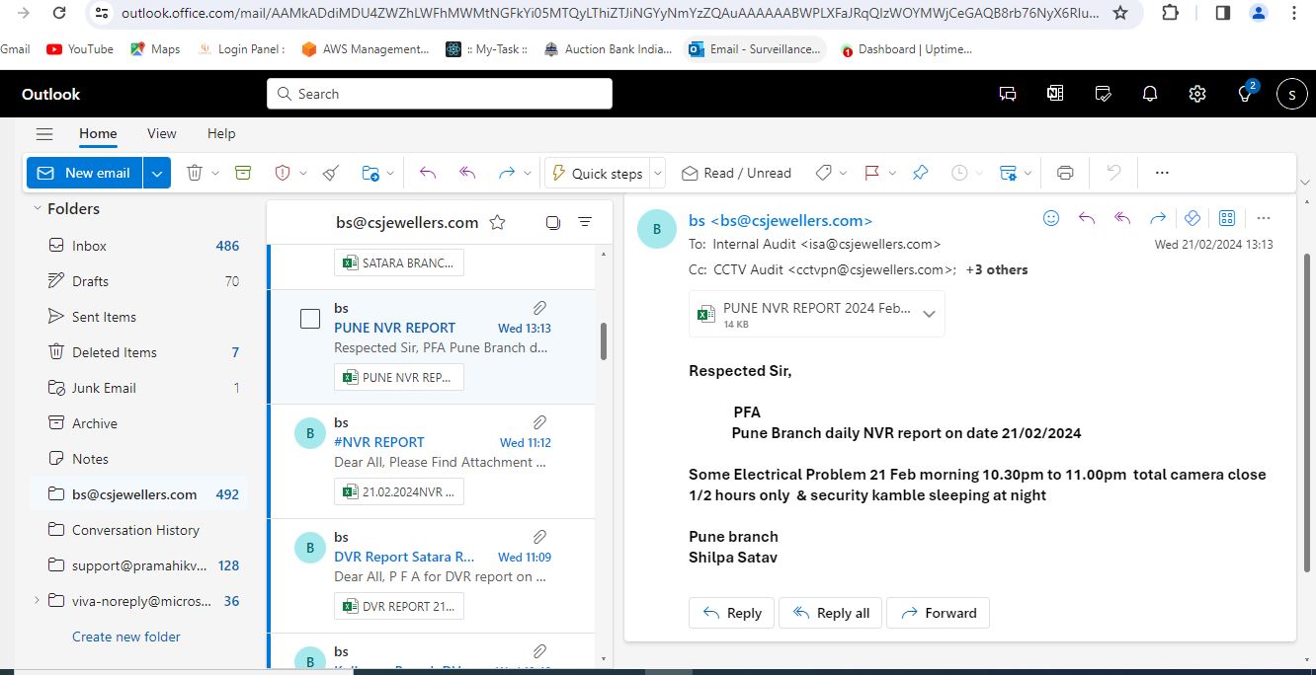
Task: Open the account manager S avatar
Action: 1292,94
